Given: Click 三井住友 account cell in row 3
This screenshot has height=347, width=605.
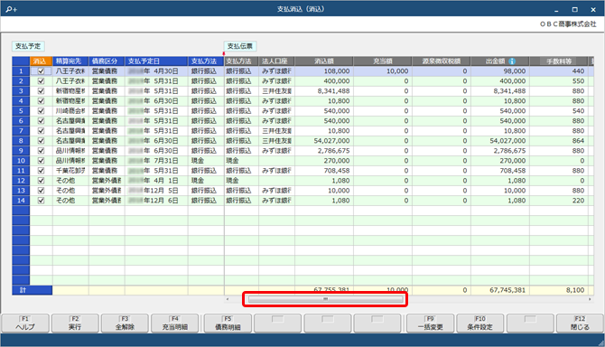Looking at the screenshot, I should [x=276, y=91].
